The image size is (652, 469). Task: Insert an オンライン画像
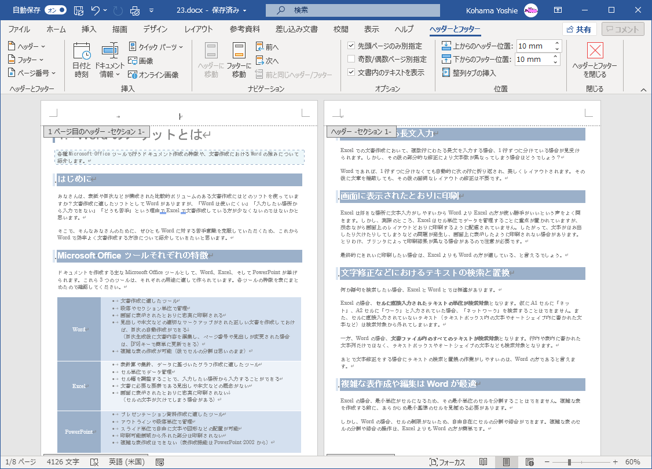click(x=153, y=75)
